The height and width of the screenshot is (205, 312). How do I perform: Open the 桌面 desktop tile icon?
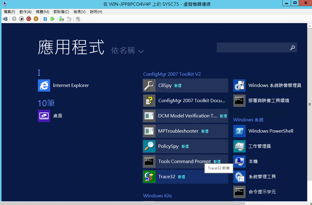(x=44, y=116)
